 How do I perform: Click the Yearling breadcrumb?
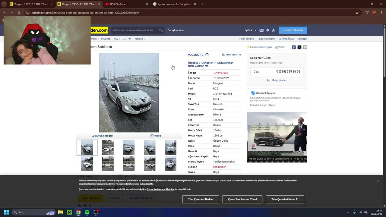[139, 39]
